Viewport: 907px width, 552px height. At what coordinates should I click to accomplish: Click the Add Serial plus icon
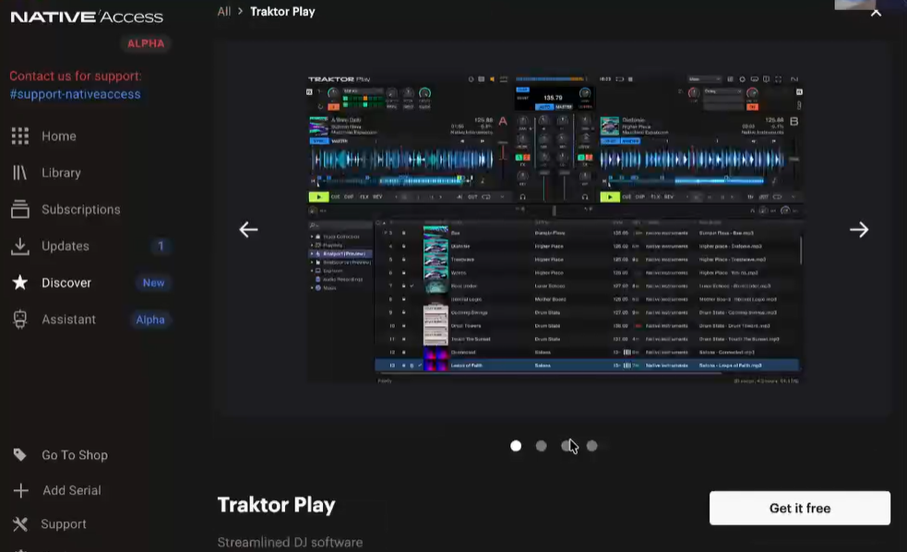(19, 490)
